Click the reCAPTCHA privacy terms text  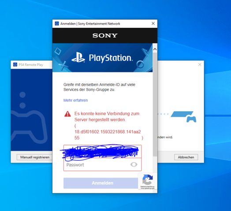pos(148,187)
